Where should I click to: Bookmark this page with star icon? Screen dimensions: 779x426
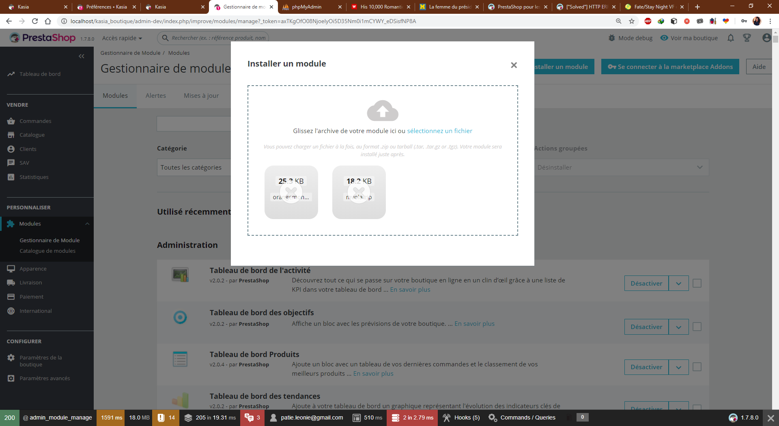pyautogui.click(x=632, y=21)
